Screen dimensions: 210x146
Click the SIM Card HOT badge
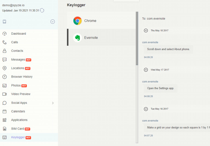click(x=27, y=129)
